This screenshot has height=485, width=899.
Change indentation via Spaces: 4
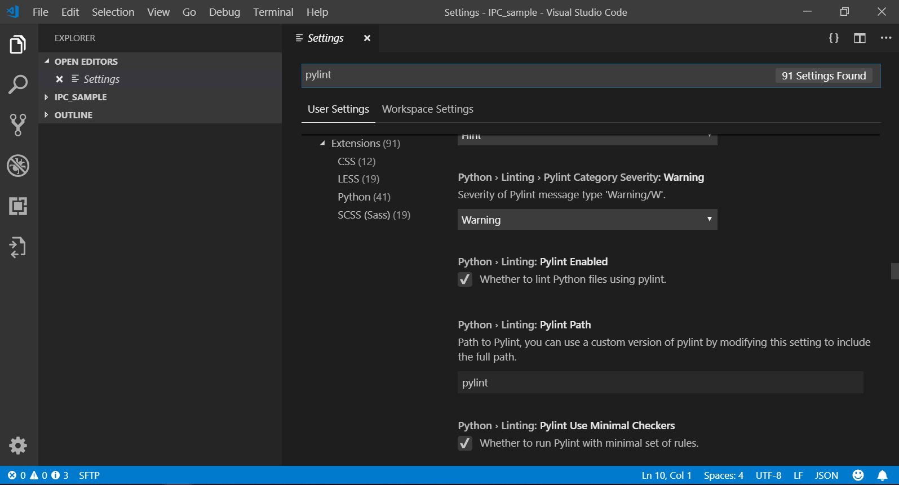[724, 475]
